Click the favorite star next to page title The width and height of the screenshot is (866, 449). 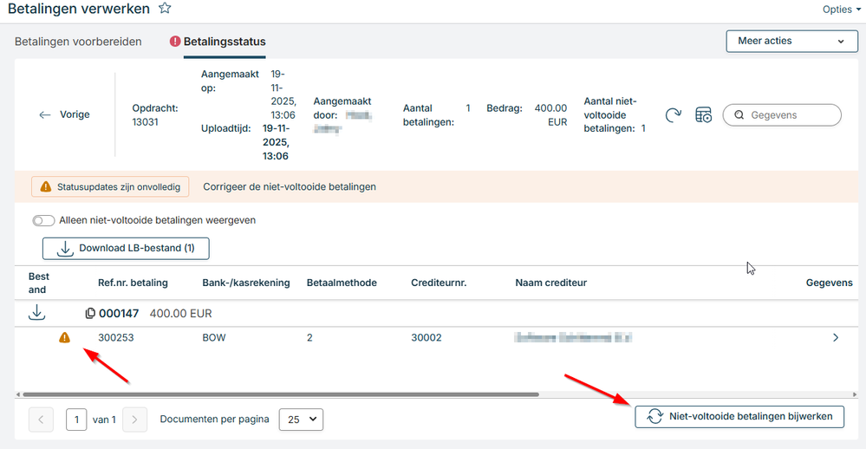[165, 9]
